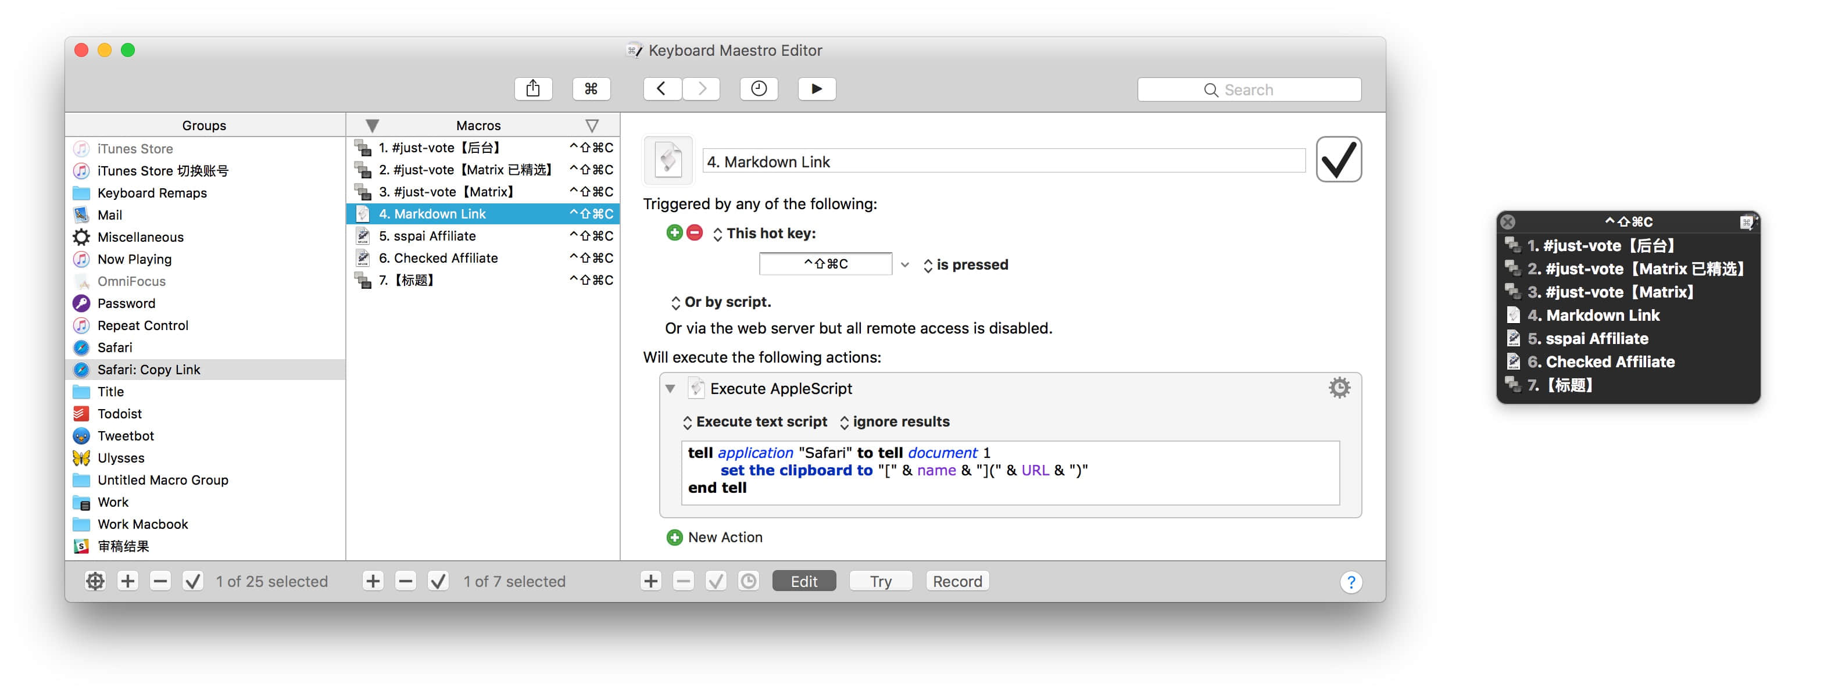Open the groups settings gear at bottom
Image resolution: width=1824 pixels, height=695 pixels.
pyautogui.click(x=95, y=581)
